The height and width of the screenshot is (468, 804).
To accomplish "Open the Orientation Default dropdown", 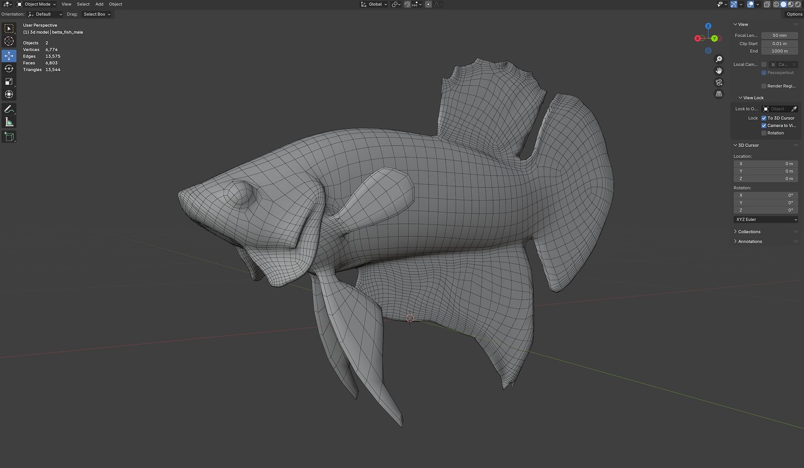I will tap(45, 14).
